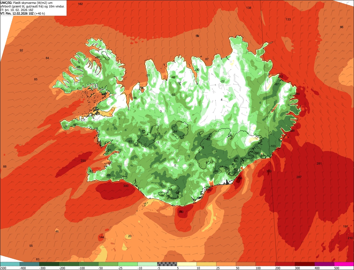Viewport: 354px width, 270px height.
Task: Click the map value 85 off the west coast
Action: tap(36, 79)
